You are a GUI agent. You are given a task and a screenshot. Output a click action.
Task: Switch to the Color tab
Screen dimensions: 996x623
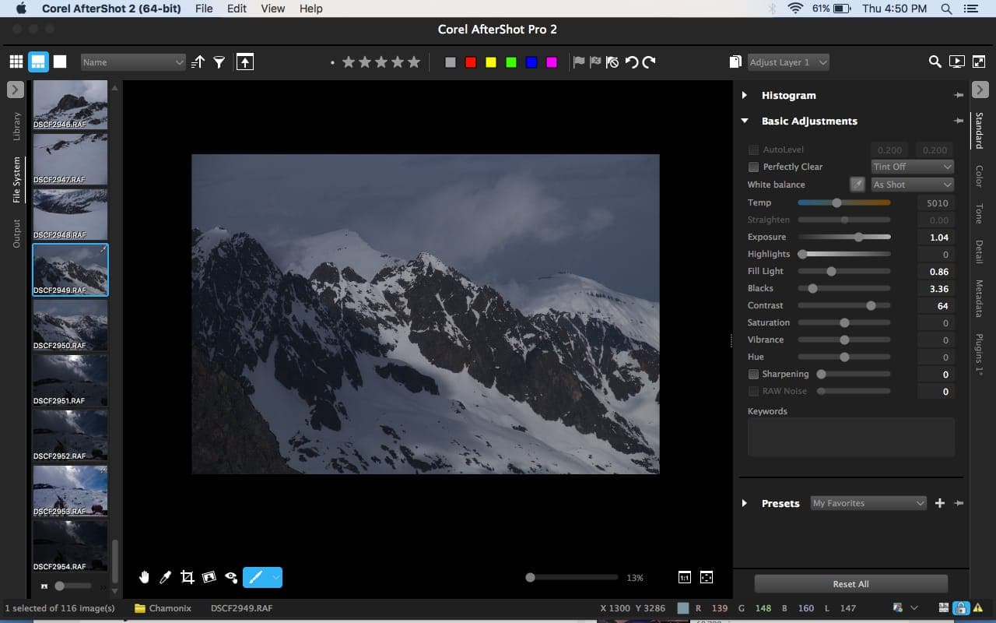point(979,176)
